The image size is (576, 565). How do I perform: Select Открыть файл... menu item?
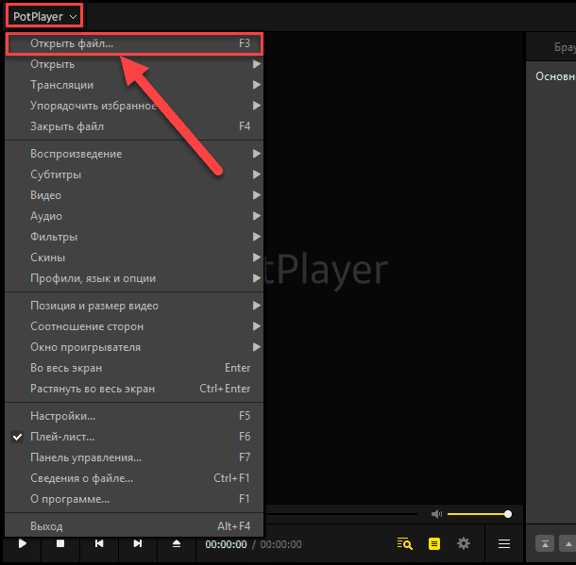(x=134, y=43)
